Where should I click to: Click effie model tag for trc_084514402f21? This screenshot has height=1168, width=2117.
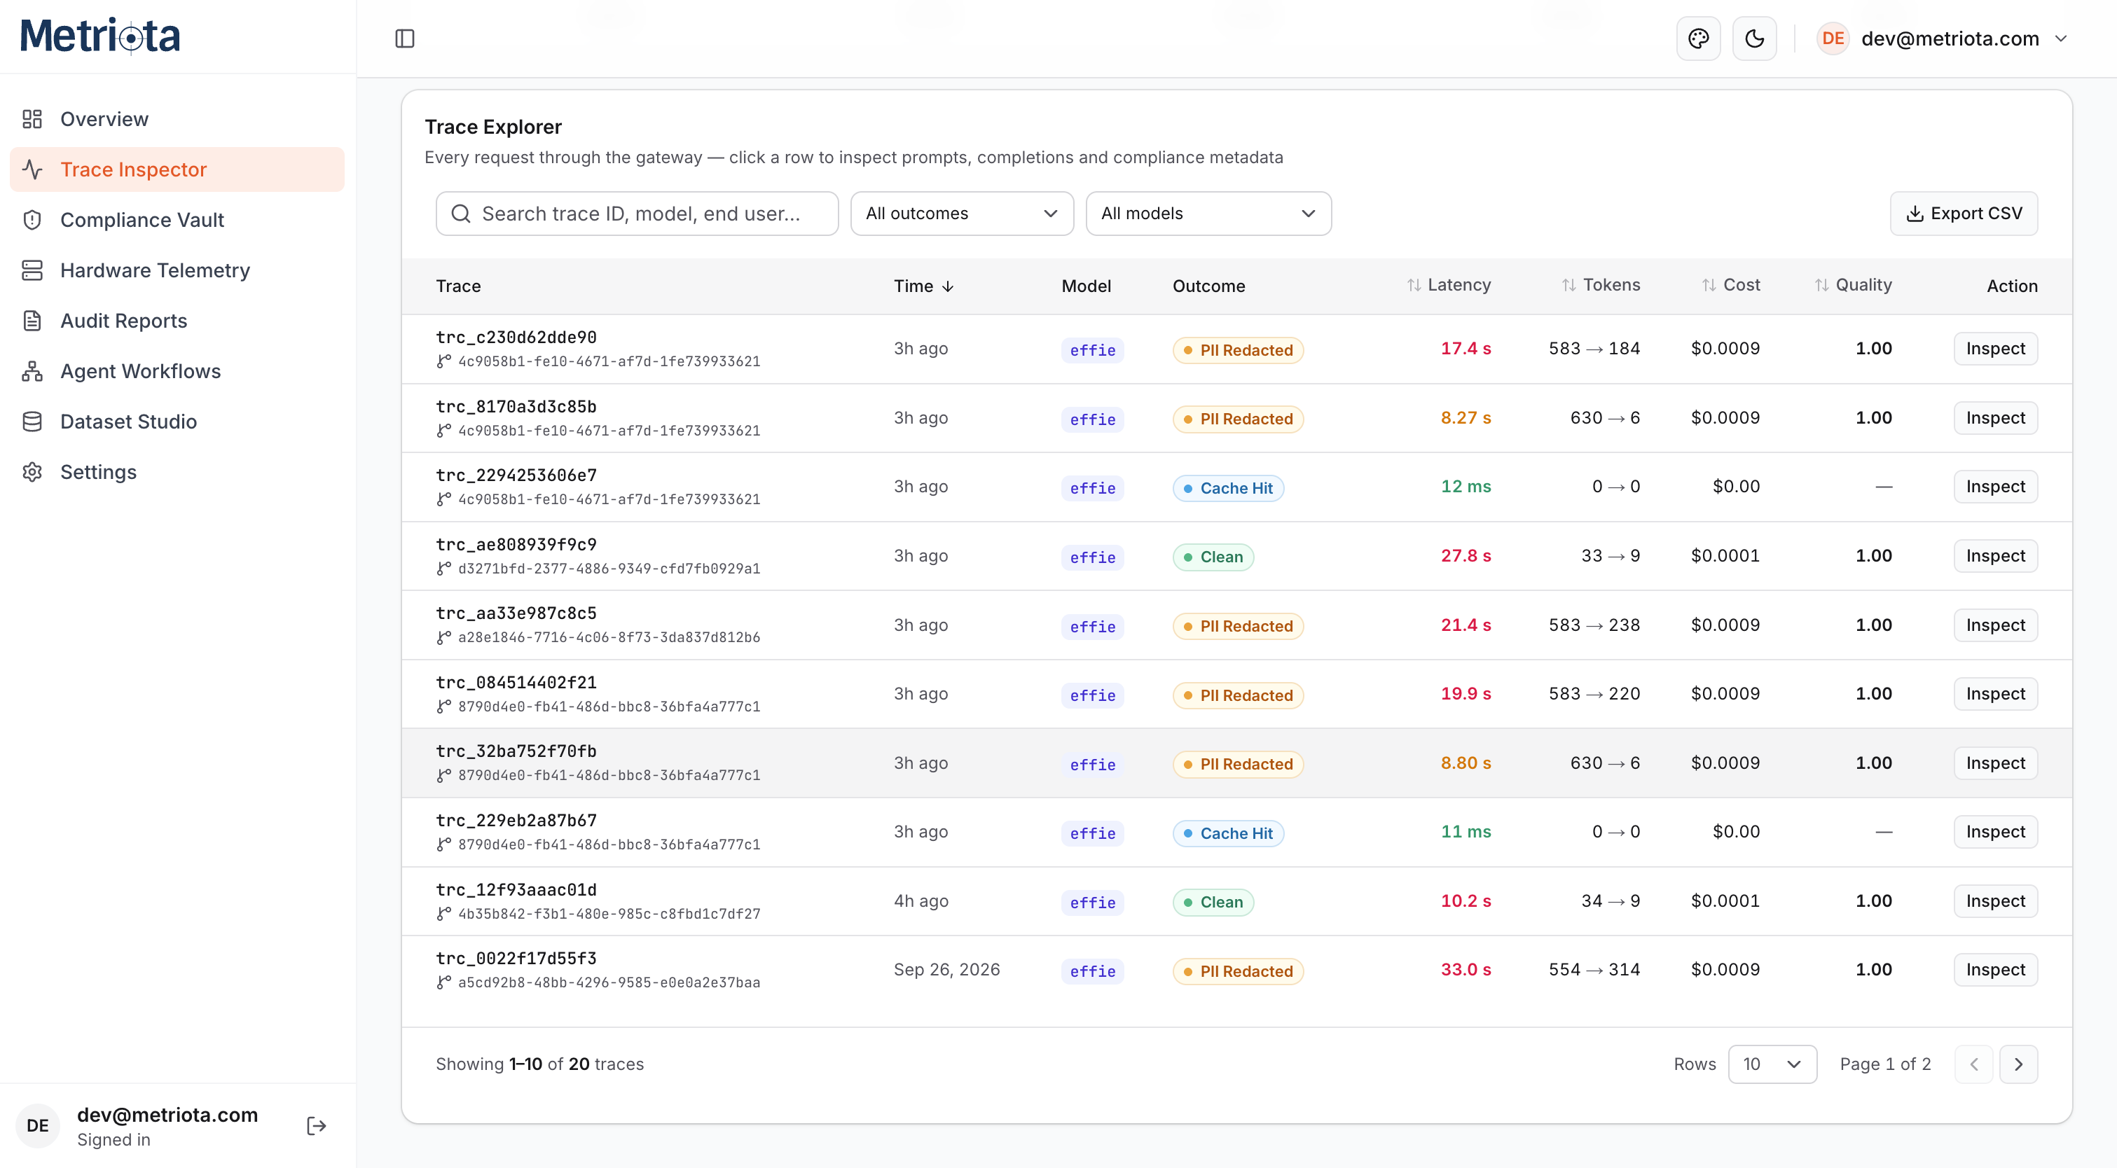[1092, 696]
